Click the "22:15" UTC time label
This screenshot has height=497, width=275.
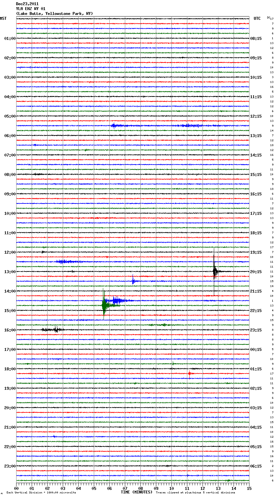256,311
